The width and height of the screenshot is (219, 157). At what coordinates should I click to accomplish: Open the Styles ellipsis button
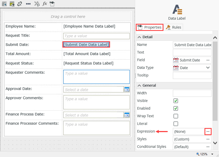click(x=208, y=139)
